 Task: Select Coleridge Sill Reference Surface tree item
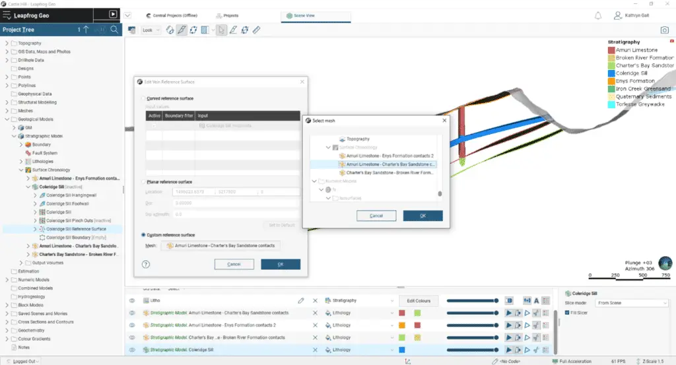click(76, 229)
